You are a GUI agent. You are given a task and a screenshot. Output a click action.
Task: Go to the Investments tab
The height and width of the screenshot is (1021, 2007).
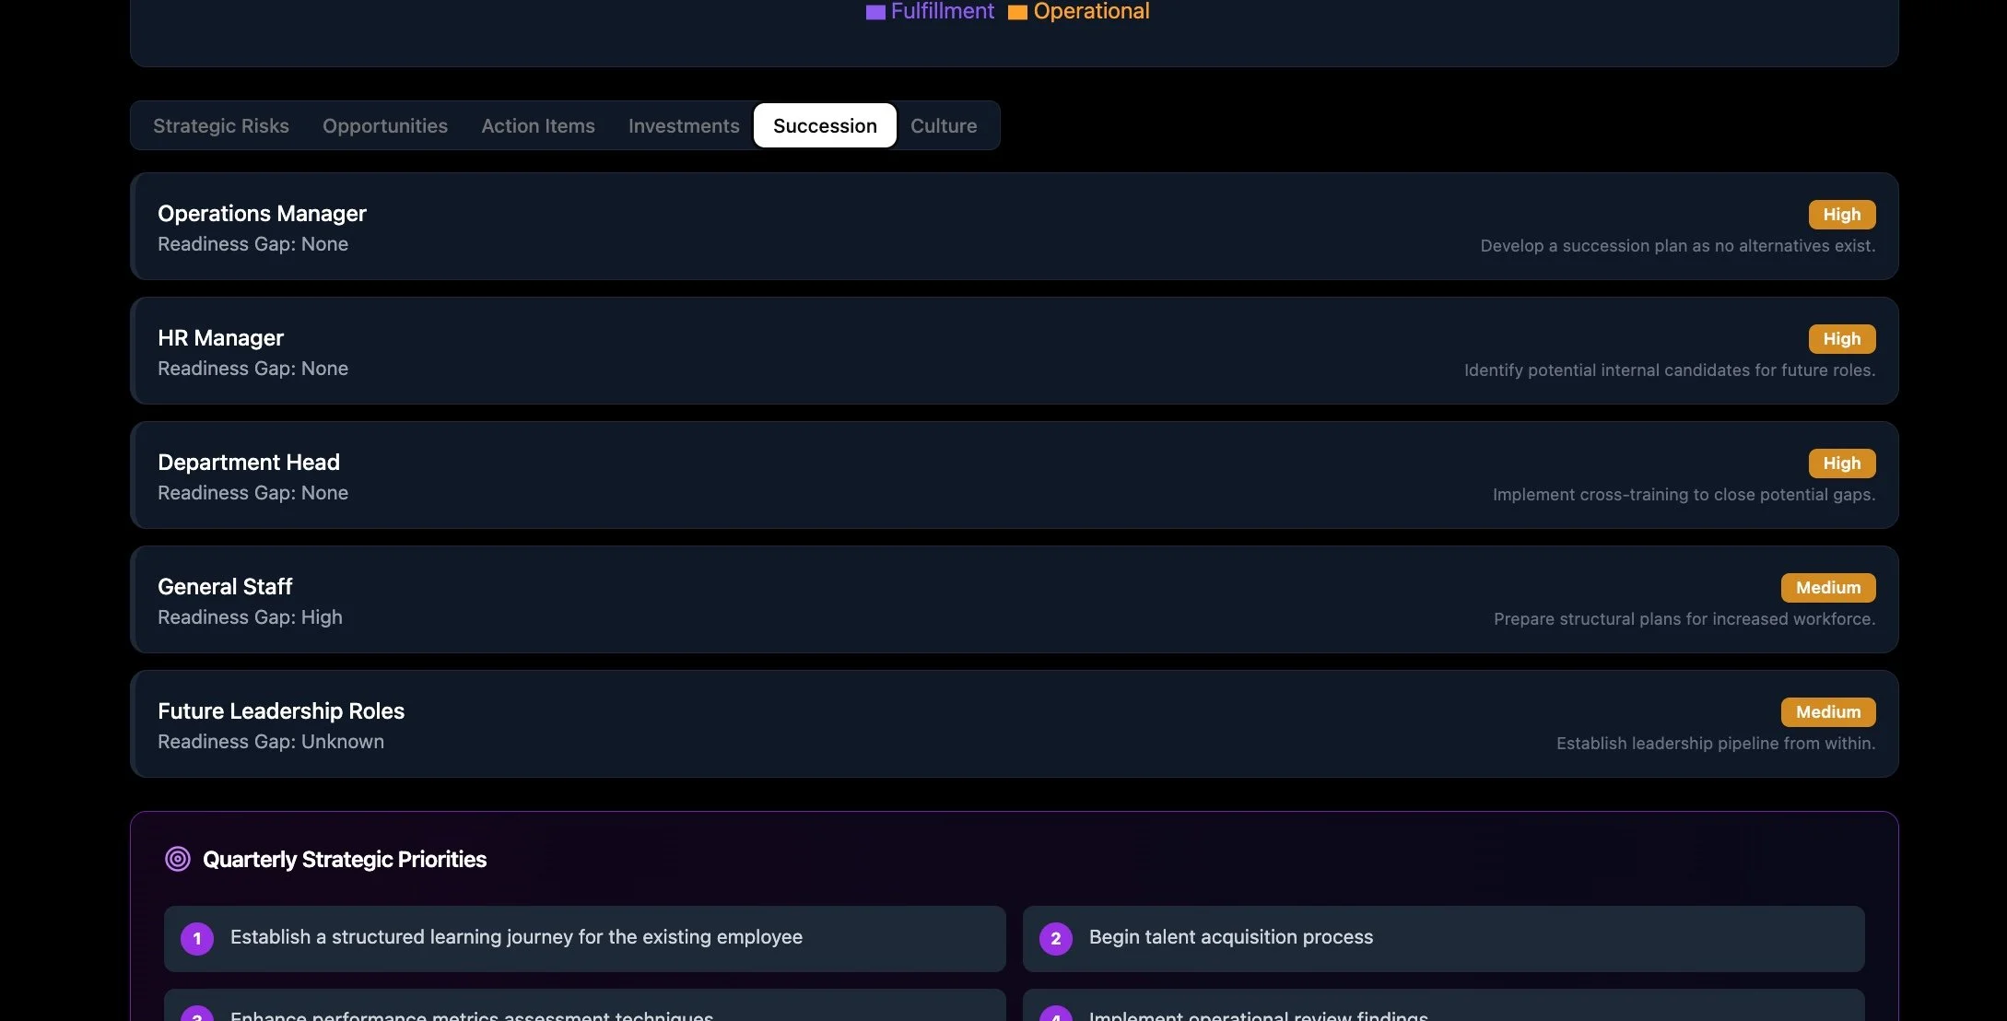(x=684, y=125)
